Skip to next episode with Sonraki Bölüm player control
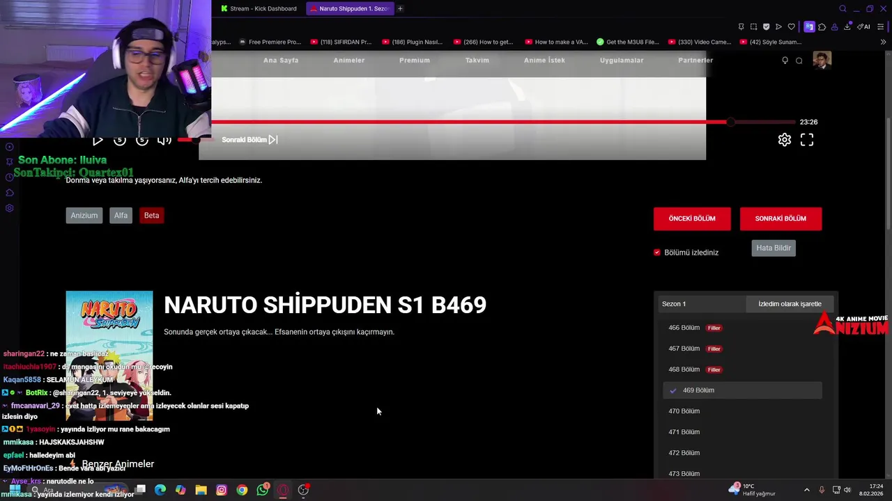Image resolution: width=892 pixels, height=501 pixels. (249, 140)
